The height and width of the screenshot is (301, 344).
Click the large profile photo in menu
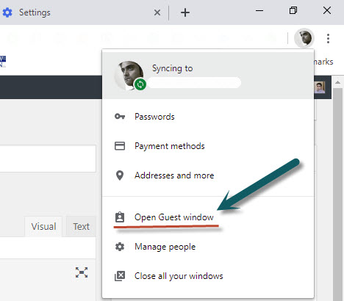pos(129,76)
